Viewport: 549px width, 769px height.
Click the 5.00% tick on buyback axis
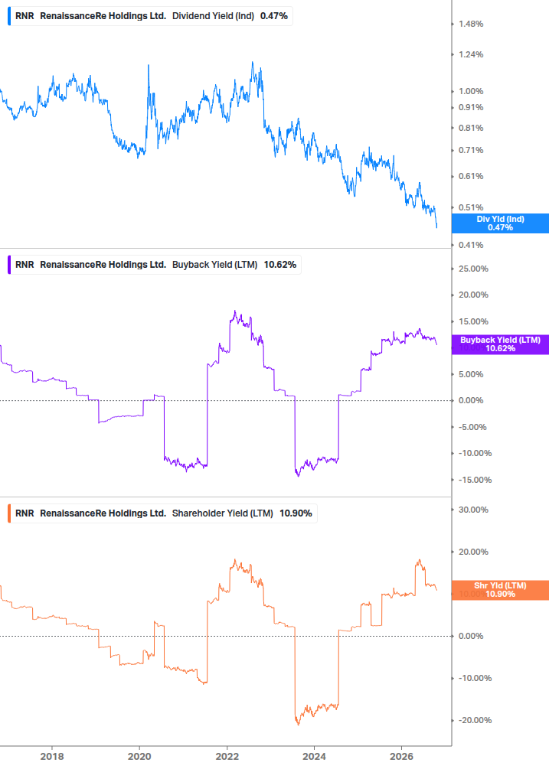471,374
